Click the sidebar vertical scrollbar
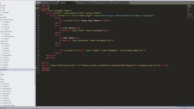 click(x=35, y=43)
